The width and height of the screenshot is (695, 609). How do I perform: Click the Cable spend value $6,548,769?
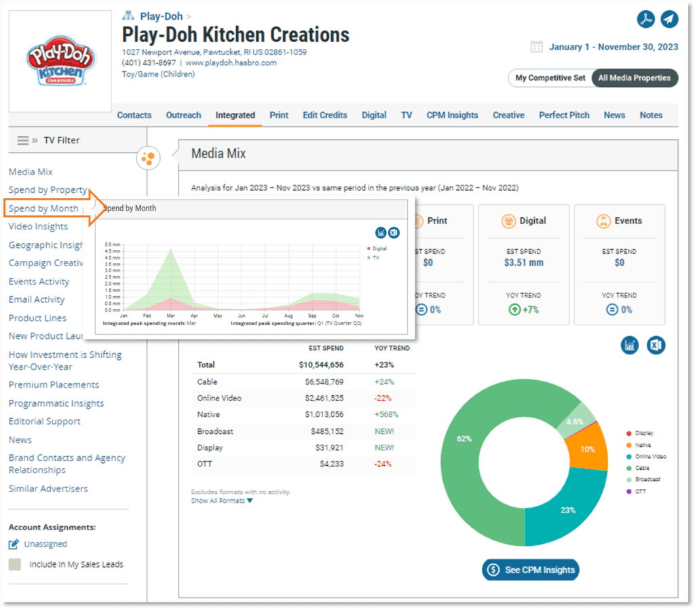[324, 382]
